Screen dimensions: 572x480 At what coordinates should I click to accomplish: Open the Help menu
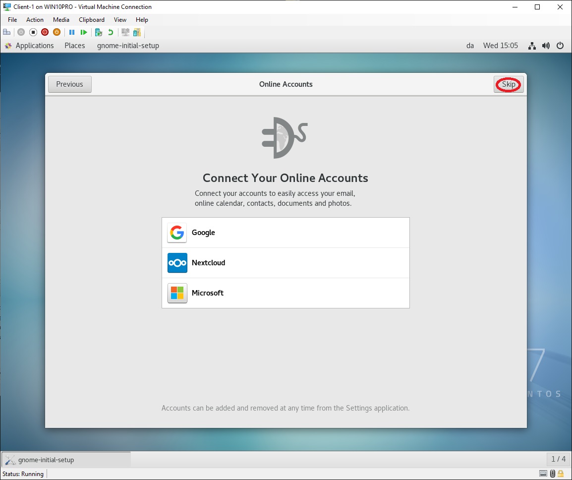pyautogui.click(x=142, y=20)
